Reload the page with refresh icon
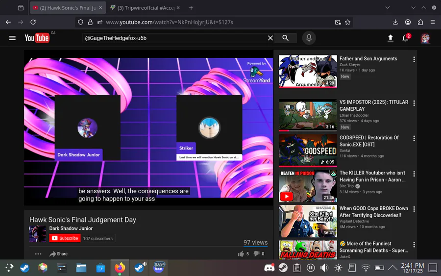This screenshot has width=441, height=276. 33,22
